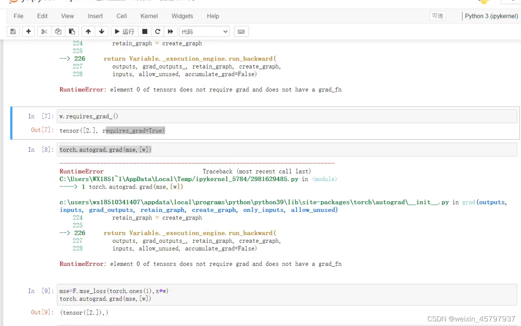Open the Kernel menu
Screen dimensions: 521x326
149,16
